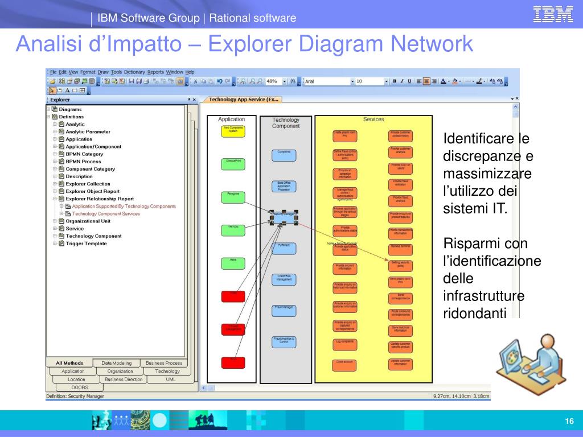Select the 'Organizational Unit' tree item

click(x=88, y=221)
